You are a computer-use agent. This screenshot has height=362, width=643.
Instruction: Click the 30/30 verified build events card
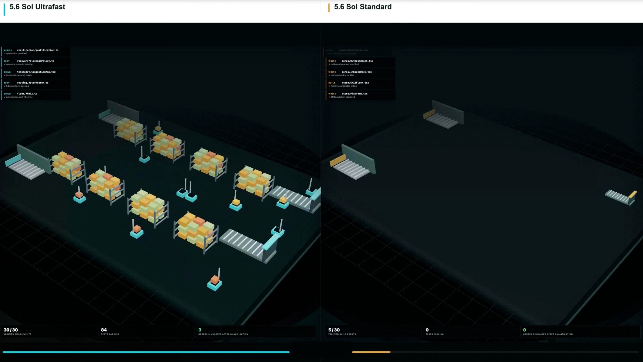pyautogui.click(x=49, y=331)
